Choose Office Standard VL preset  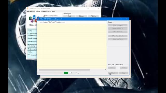point(118,28)
